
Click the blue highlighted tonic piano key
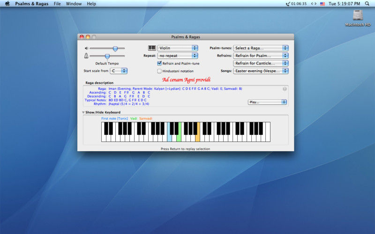[169, 138]
